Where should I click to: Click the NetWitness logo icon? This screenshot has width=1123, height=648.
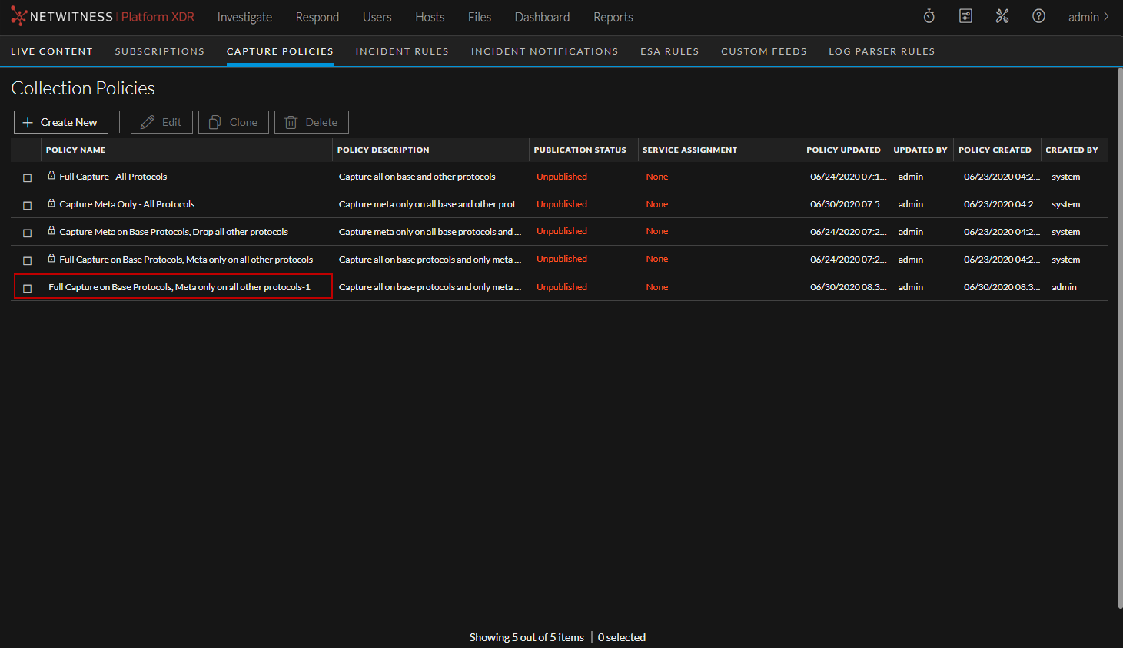(x=19, y=15)
